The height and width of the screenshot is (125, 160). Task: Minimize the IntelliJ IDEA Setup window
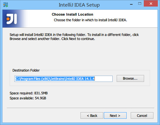click(x=131, y=4)
